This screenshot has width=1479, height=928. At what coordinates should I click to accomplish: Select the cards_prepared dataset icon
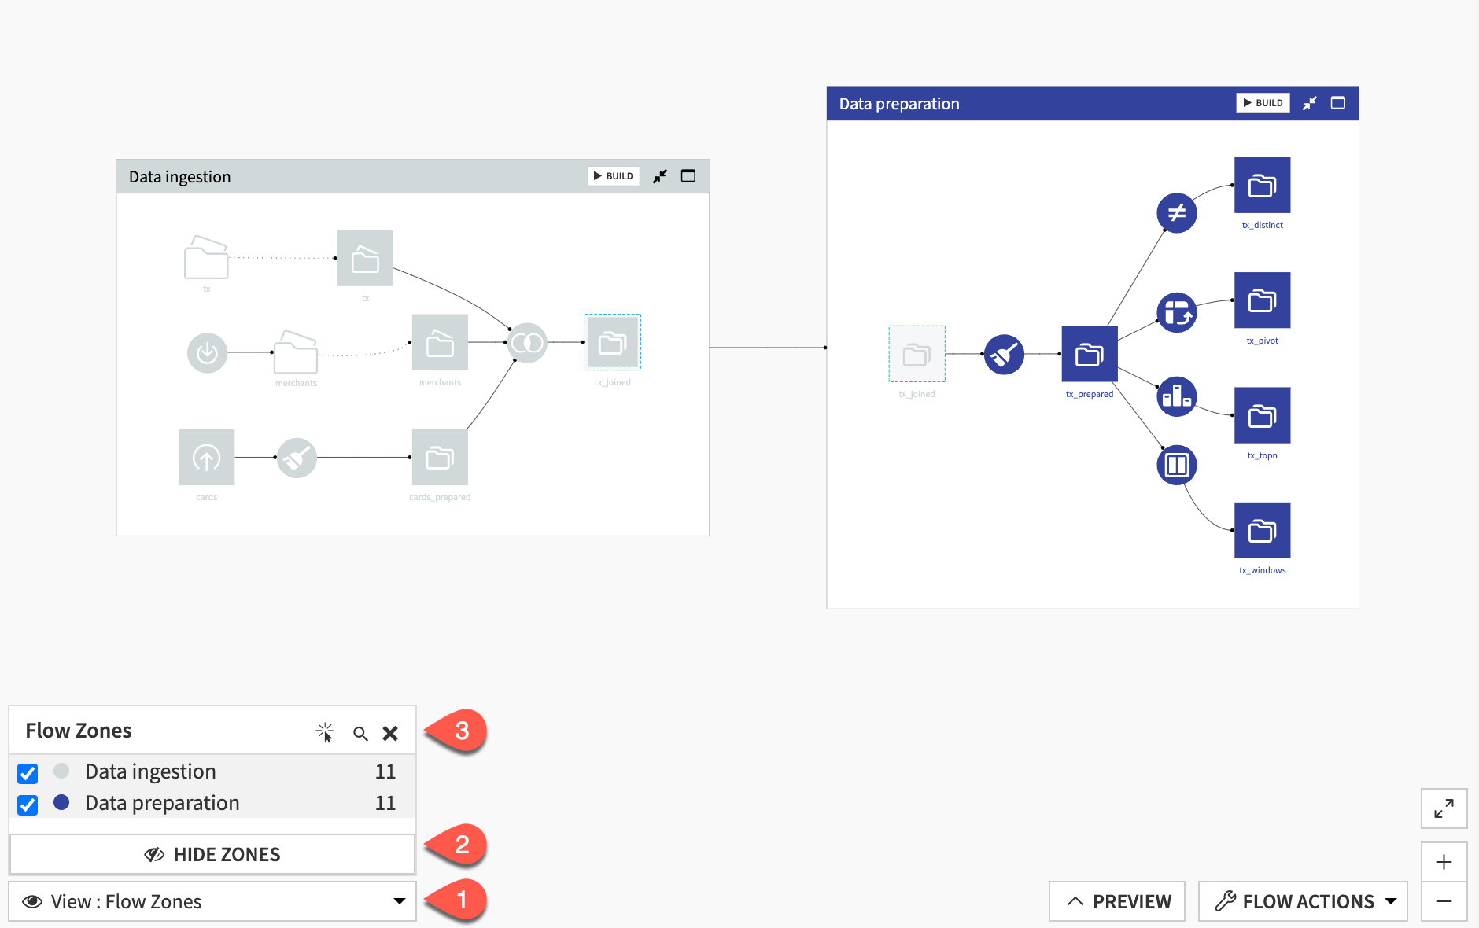[x=440, y=457]
